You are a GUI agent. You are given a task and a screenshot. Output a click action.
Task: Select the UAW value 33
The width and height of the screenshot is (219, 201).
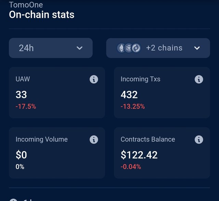pyautogui.click(x=21, y=95)
